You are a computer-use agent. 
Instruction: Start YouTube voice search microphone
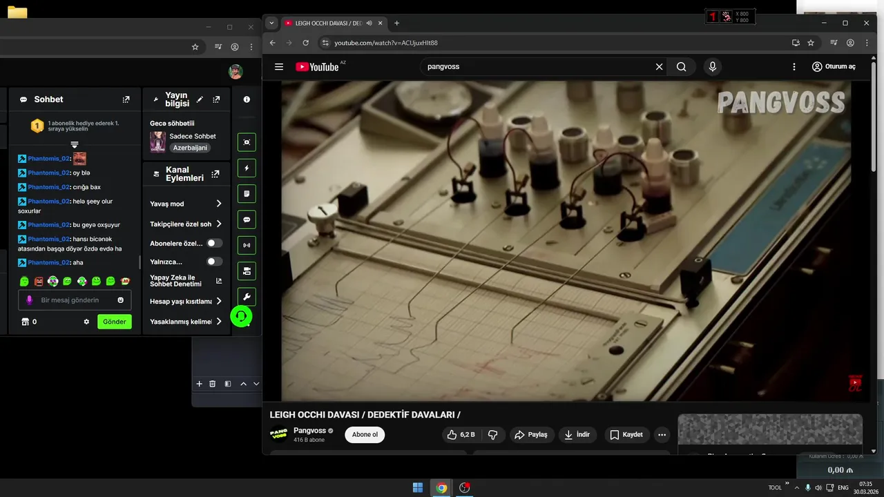click(713, 67)
